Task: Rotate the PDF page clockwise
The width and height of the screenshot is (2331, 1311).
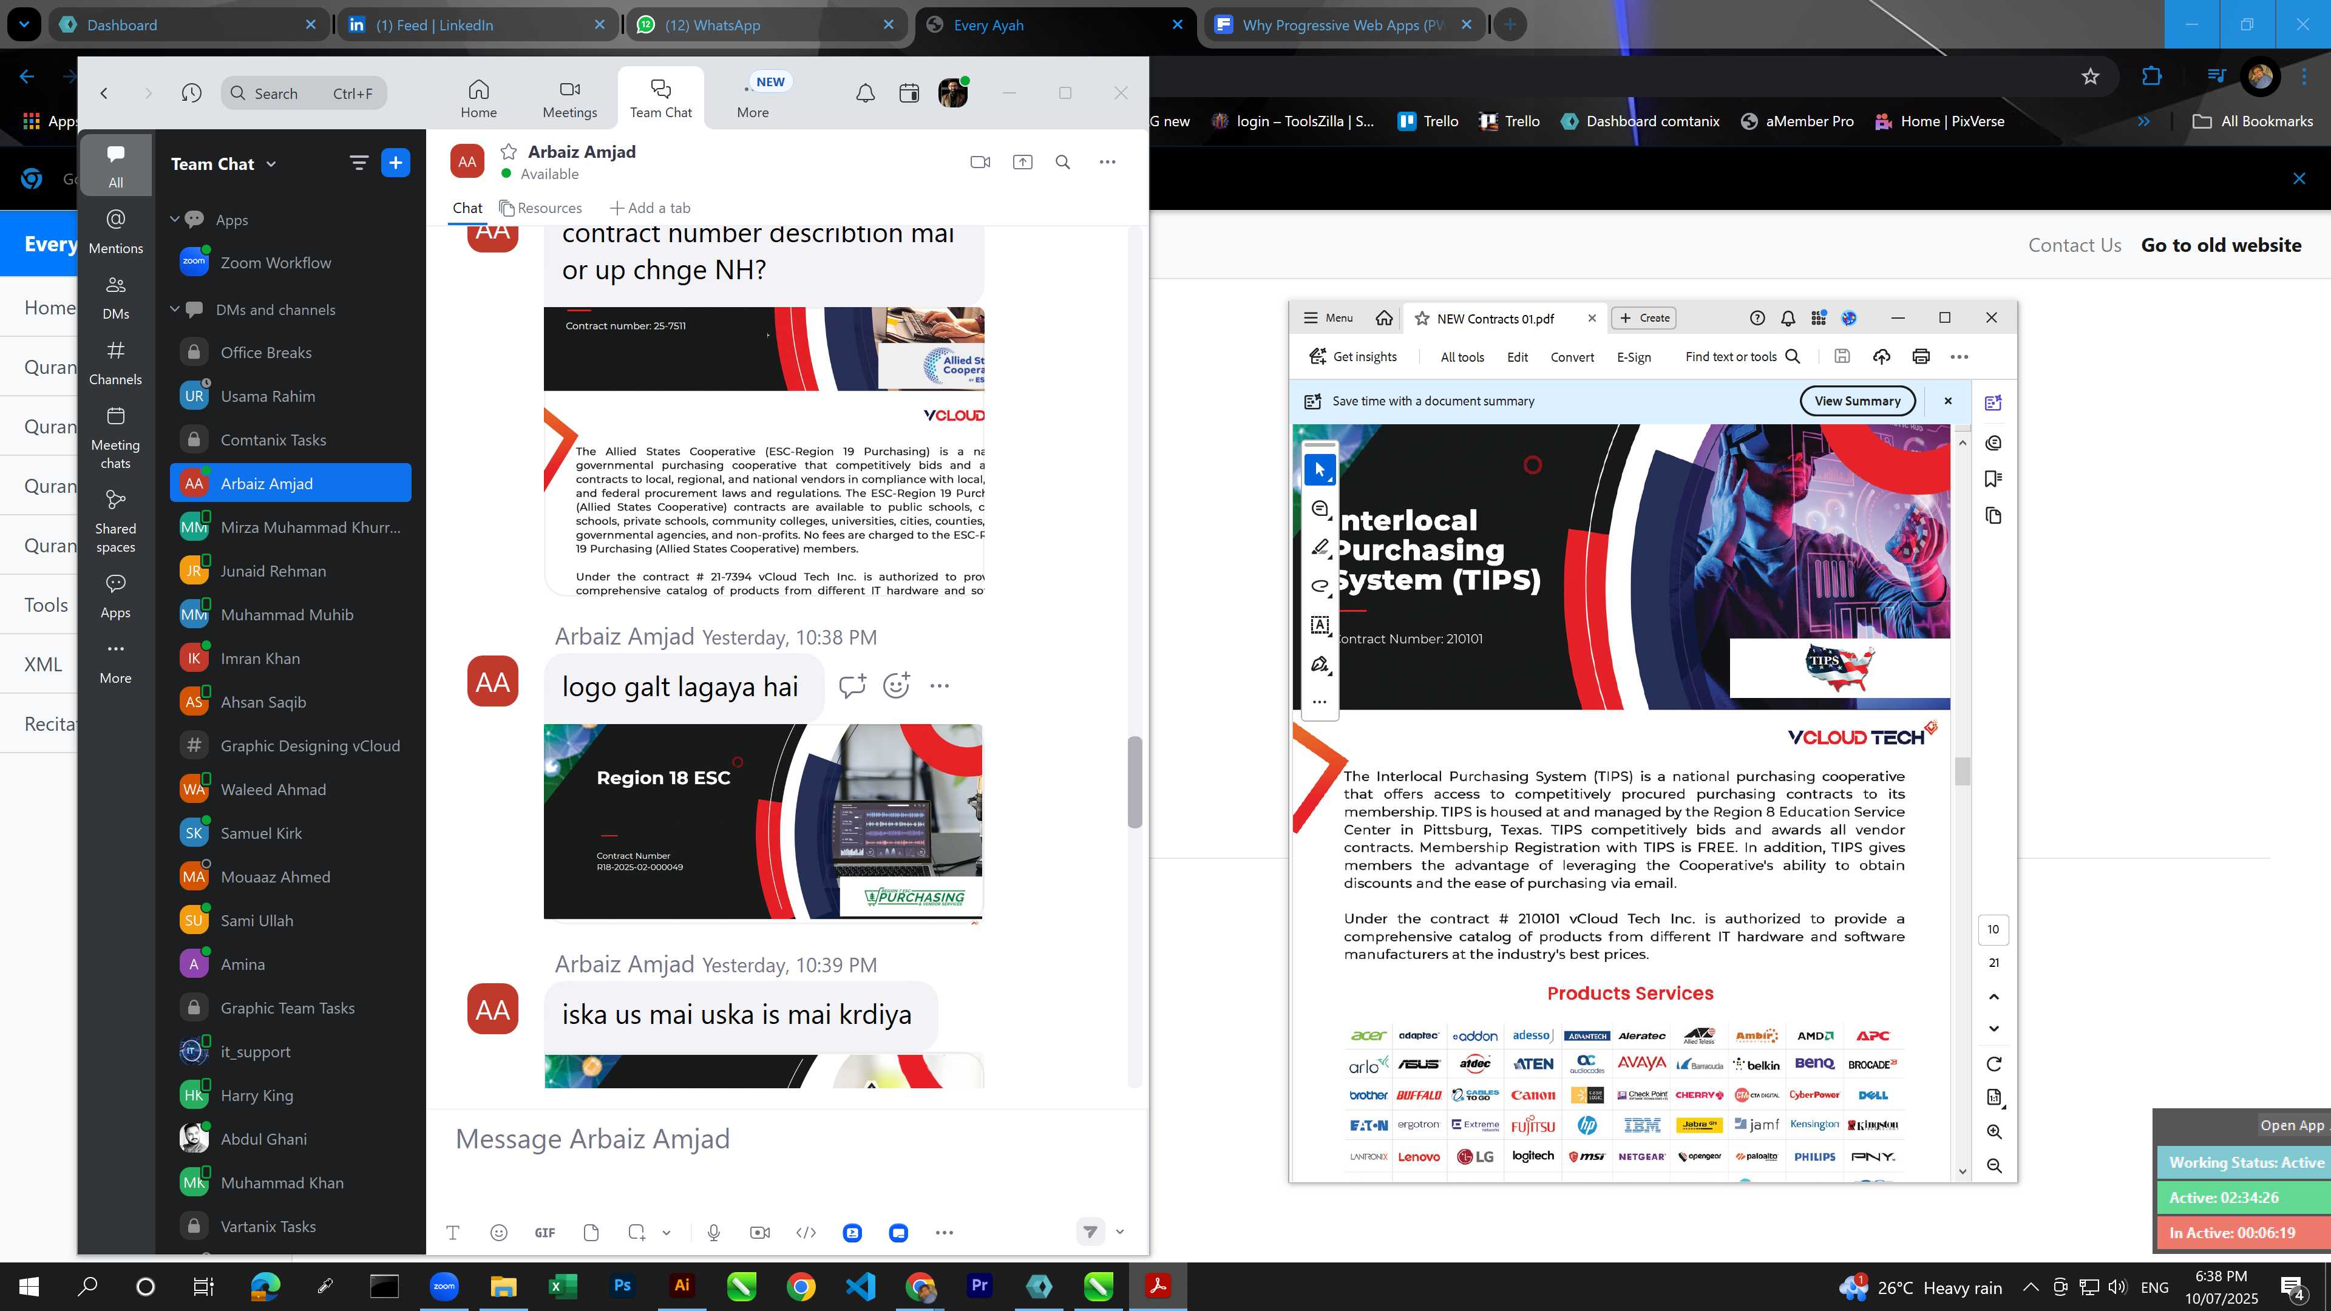Action: coord(1993,1064)
